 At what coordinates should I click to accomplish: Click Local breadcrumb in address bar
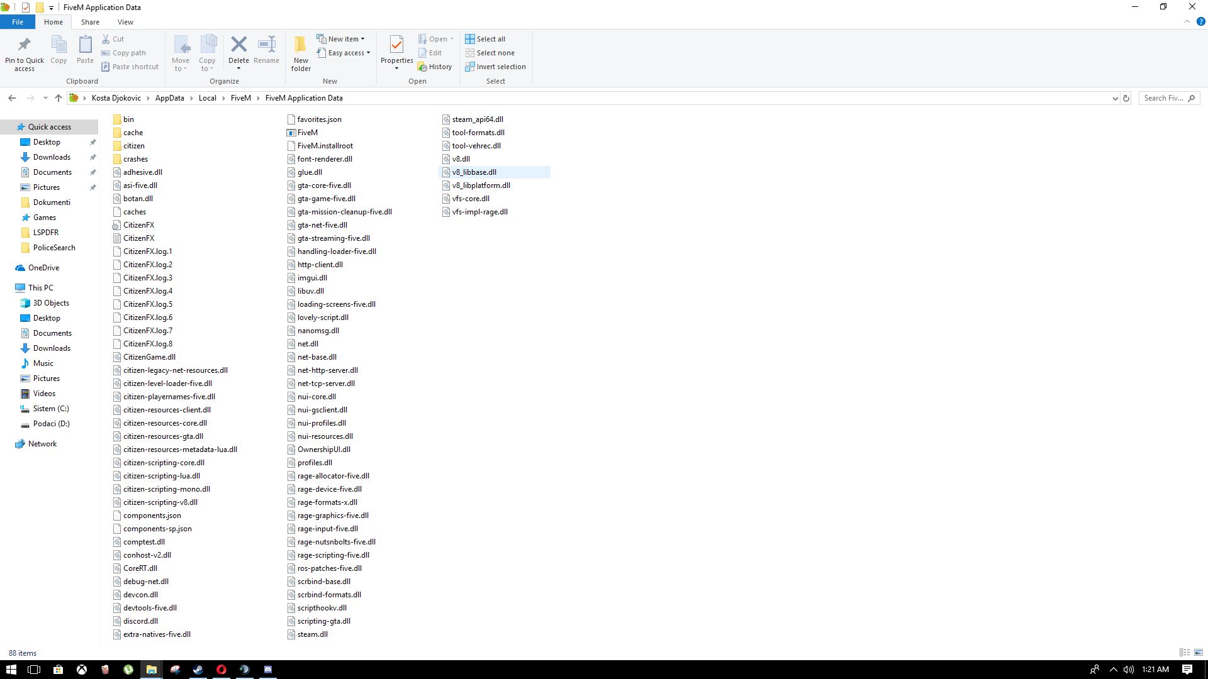click(x=208, y=98)
